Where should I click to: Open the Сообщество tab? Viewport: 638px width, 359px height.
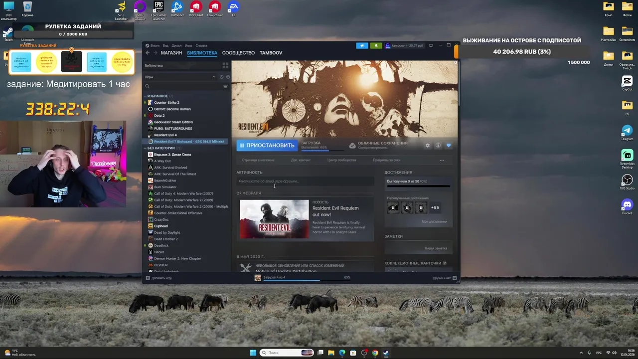(x=238, y=53)
